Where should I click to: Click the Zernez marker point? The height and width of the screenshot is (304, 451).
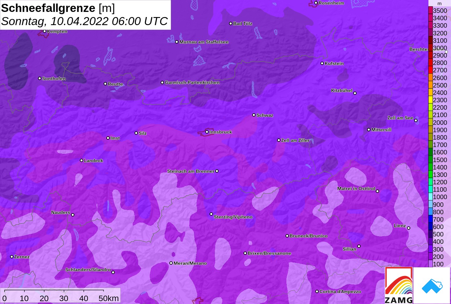12,257
